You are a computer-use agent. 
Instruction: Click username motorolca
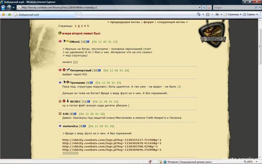tap(70, 126)
